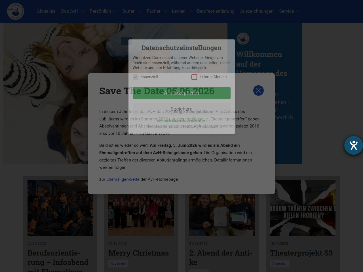Close the Save The Date popup

tap(258, 91)
